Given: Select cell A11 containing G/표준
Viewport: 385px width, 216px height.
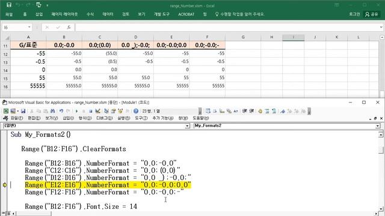Looking at the screenshot, I should click(28, 45).
